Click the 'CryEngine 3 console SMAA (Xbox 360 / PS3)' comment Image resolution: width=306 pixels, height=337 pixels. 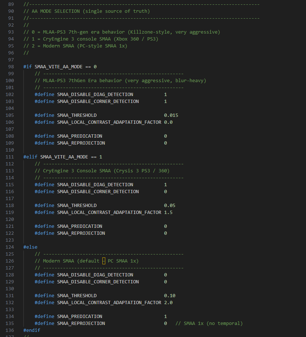pyautogui.click(x=91, y=39)
